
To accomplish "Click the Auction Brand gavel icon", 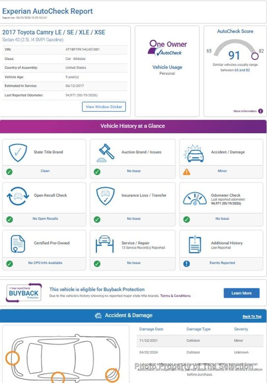I will point(106,153).
